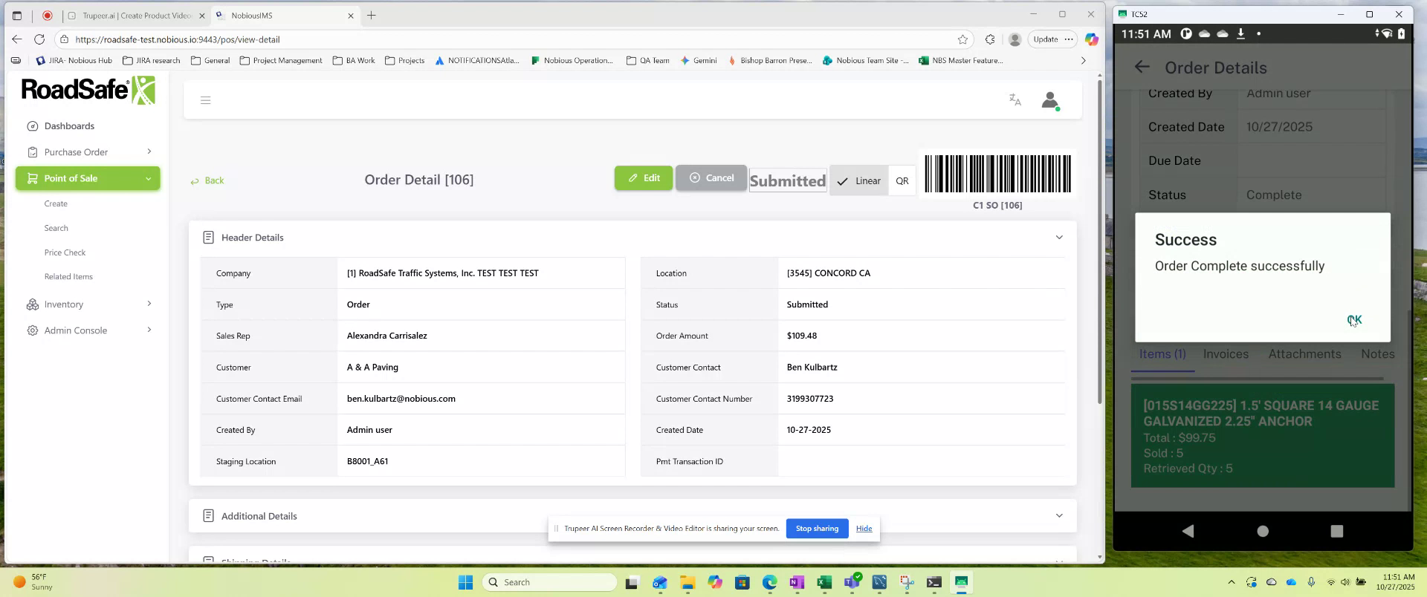Click the weather widget 56°F Sunny
Viewport: 1427px width, 597px height.
[33, 582]
